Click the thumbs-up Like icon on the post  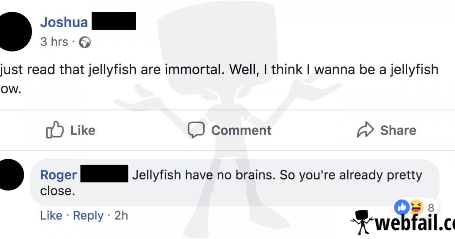[x=54, y=130]
